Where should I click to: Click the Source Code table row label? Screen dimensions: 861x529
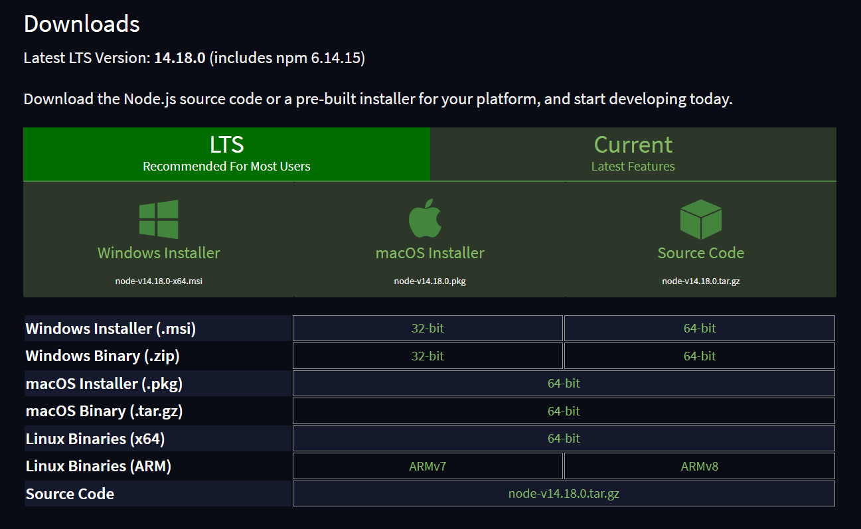[x=70, y=494]
